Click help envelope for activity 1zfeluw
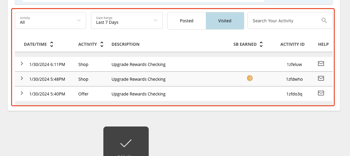The image size is (350, 156). click(321, 64)
